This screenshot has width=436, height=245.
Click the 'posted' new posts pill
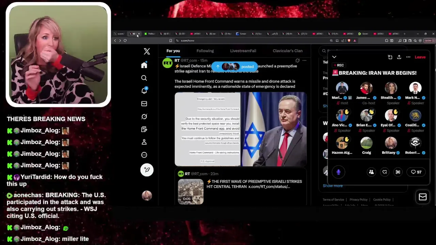(235, 67)
